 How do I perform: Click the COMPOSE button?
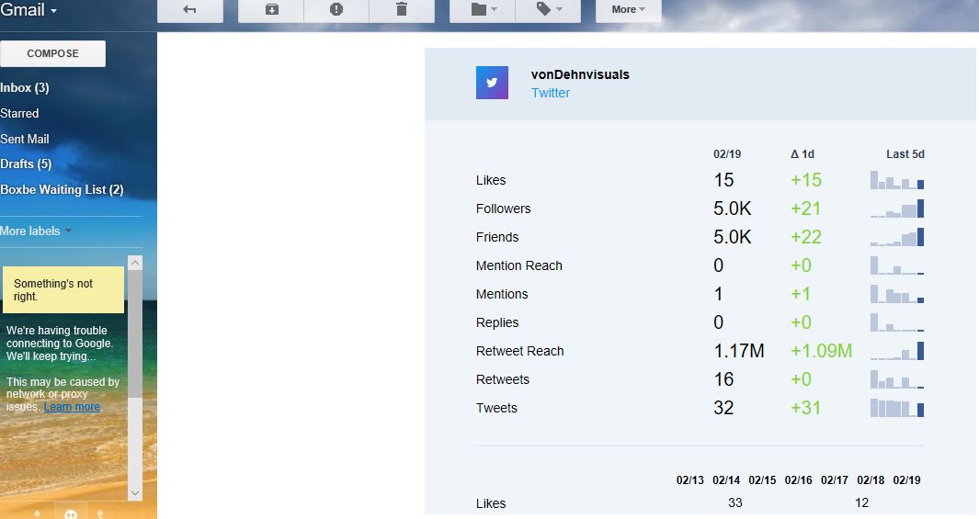click(52, 53)
